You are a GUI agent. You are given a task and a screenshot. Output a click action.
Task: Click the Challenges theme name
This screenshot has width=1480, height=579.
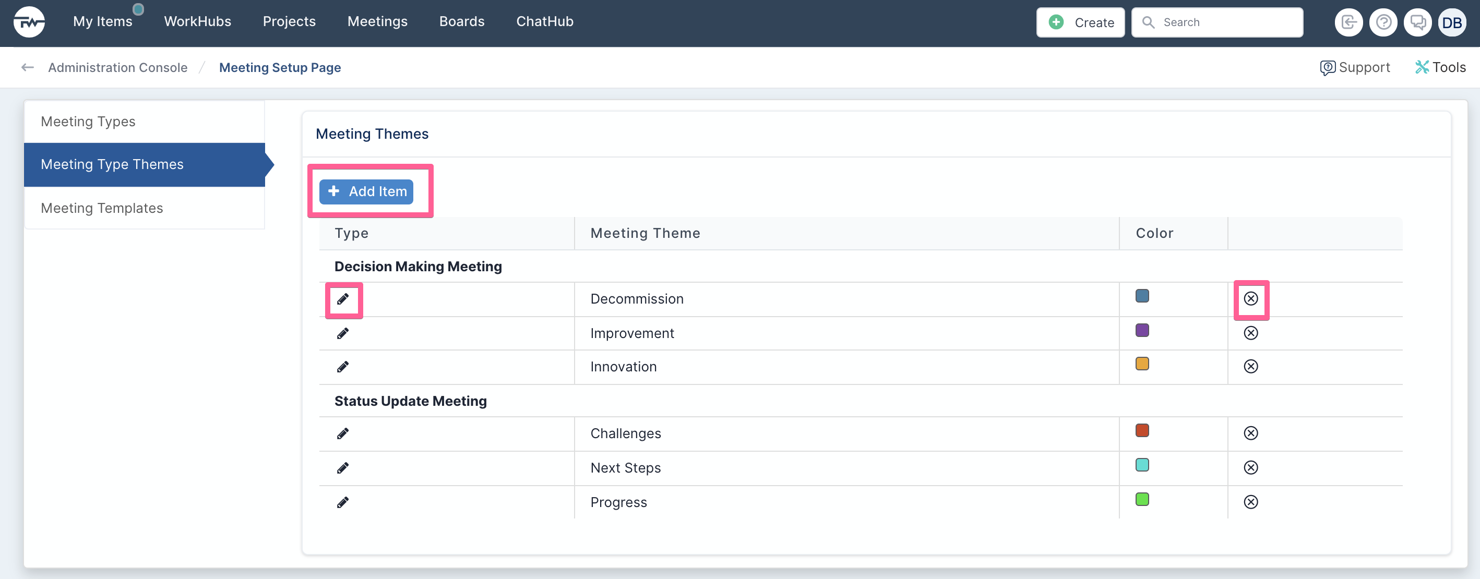[626, 433]
